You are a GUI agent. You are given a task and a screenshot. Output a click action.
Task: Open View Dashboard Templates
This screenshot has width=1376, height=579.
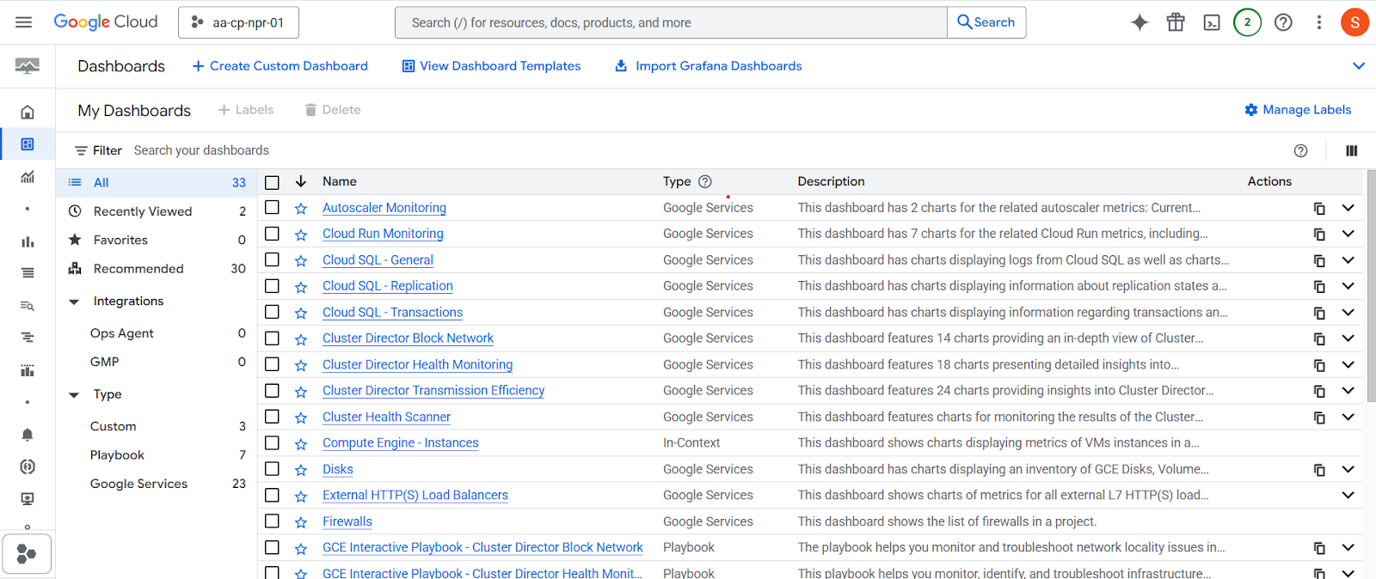[491, 66]
